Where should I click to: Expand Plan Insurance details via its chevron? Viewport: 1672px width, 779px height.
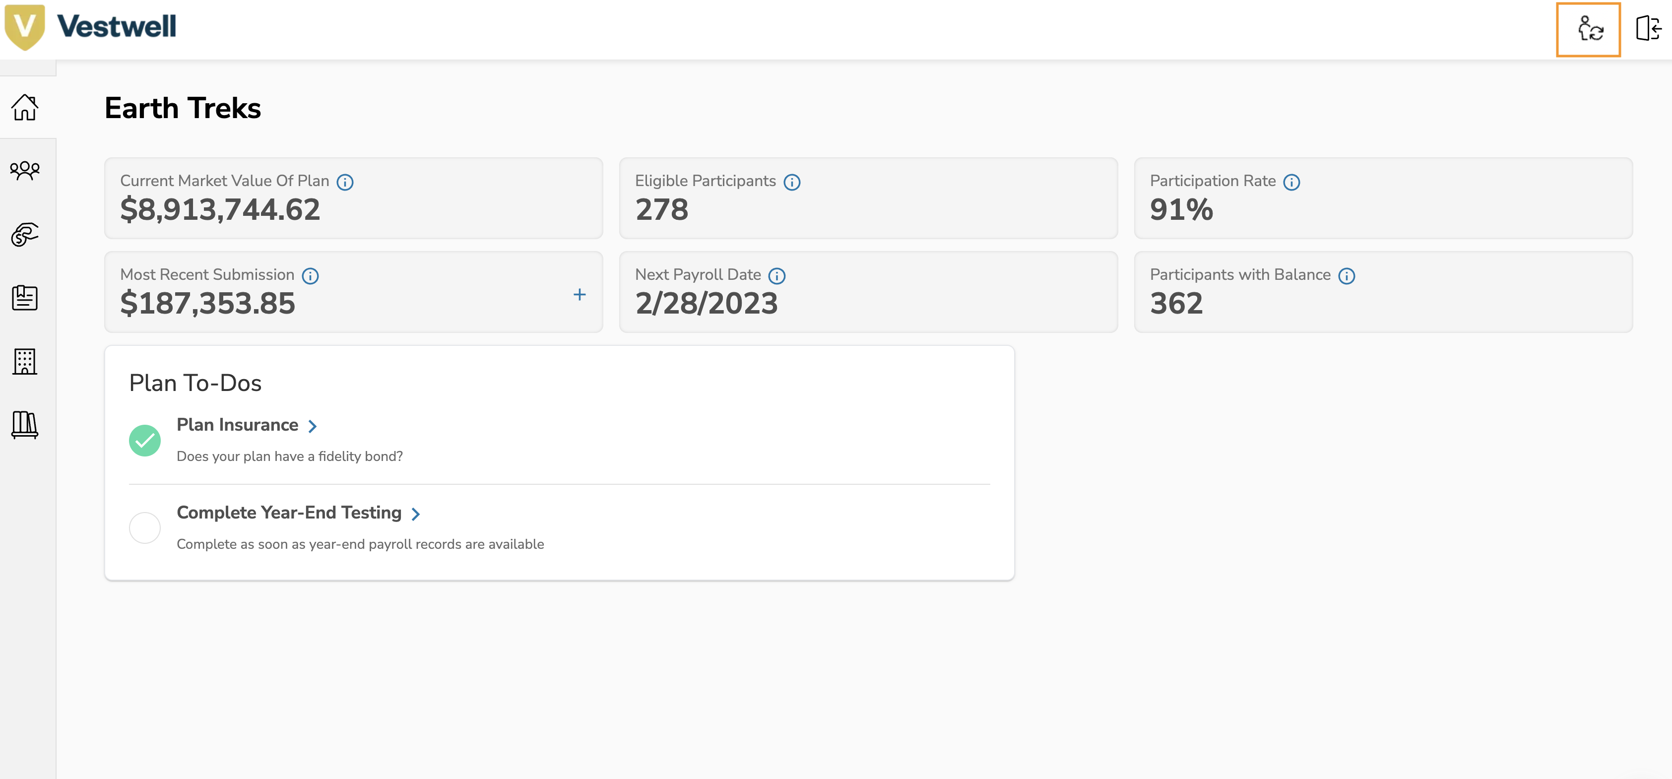pos(314,427)
